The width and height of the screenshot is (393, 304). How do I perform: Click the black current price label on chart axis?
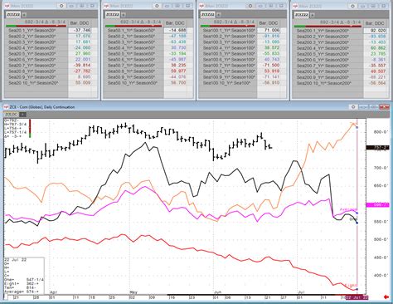377,148
